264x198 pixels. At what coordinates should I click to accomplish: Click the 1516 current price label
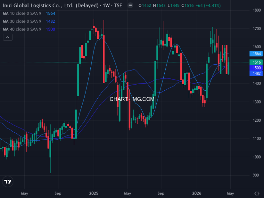pos(256,62)
